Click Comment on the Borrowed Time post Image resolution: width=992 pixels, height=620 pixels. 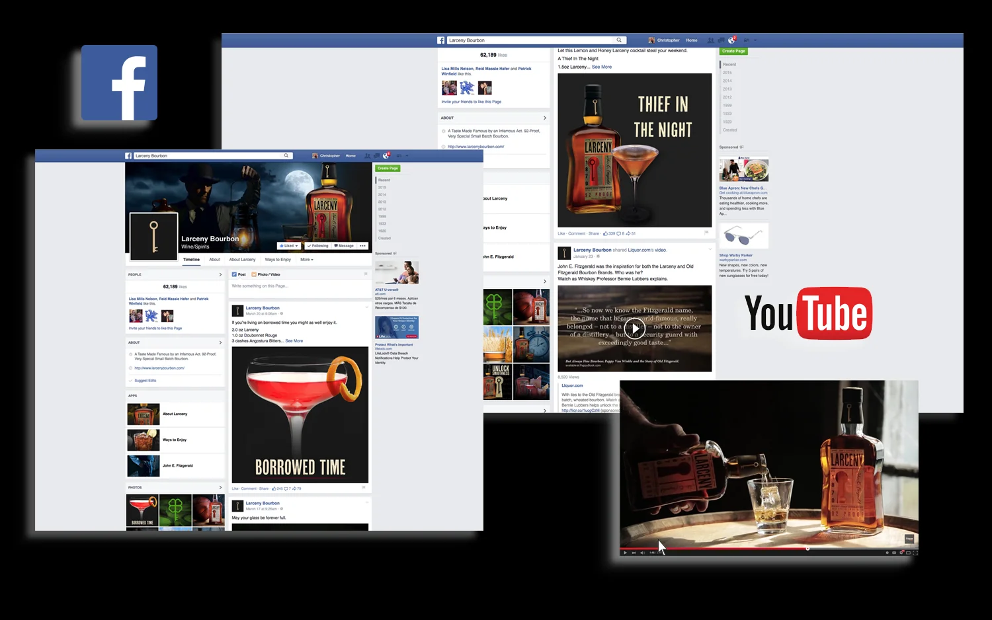(x=249, y=488)
